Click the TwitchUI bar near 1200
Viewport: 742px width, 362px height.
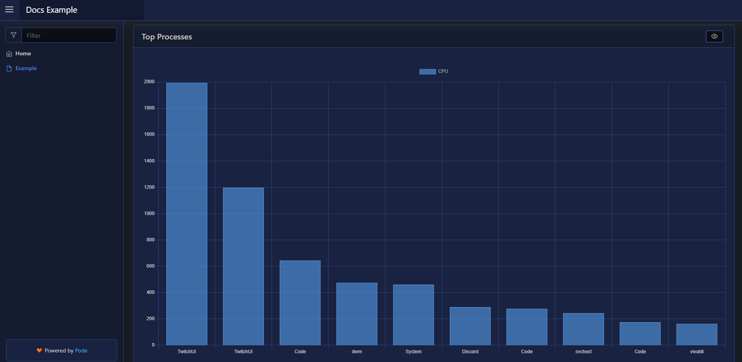[x=243, y=266]
